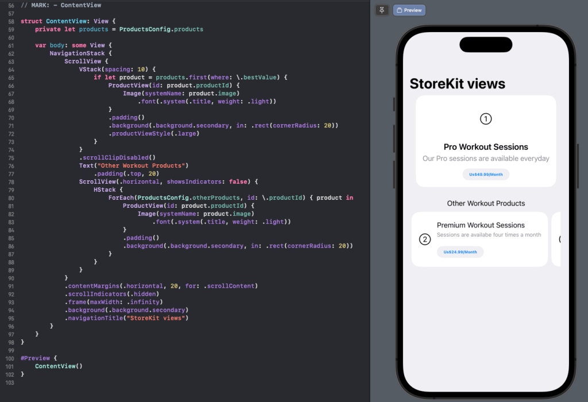The height and width of the screenshot is (402, 588).
Task: Click the Pro sessions description text
Action: [486, 159]
